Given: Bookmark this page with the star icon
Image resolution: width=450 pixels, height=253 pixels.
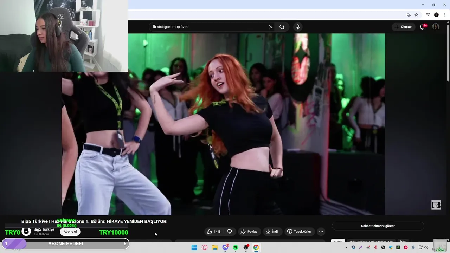Looking at the screenshot, I should click(416, 15).
